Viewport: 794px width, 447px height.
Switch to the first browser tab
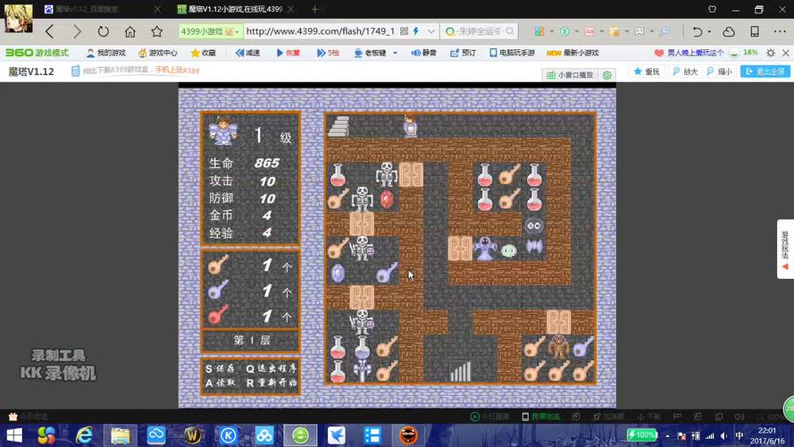pos(101,9)
